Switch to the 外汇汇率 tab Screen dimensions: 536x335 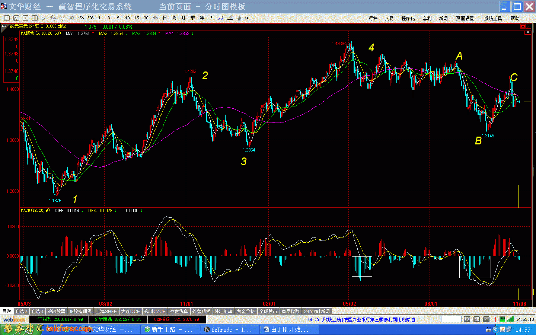(224, 311)
